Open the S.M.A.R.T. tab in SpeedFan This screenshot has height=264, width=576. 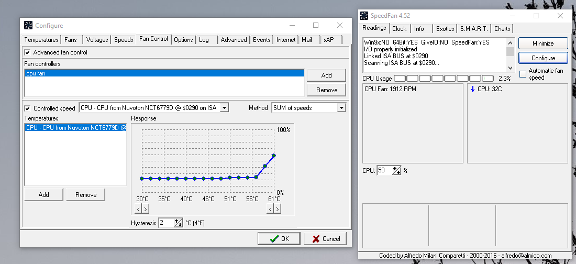(x=474, y=29)
